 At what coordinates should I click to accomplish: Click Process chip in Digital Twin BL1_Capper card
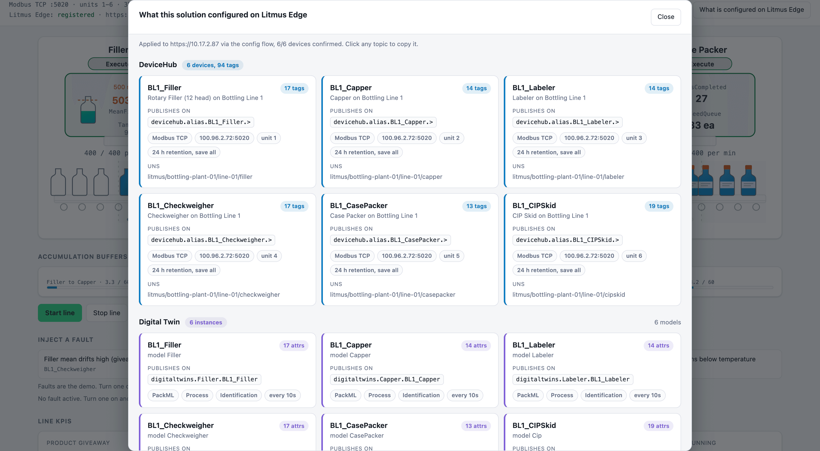380,395
